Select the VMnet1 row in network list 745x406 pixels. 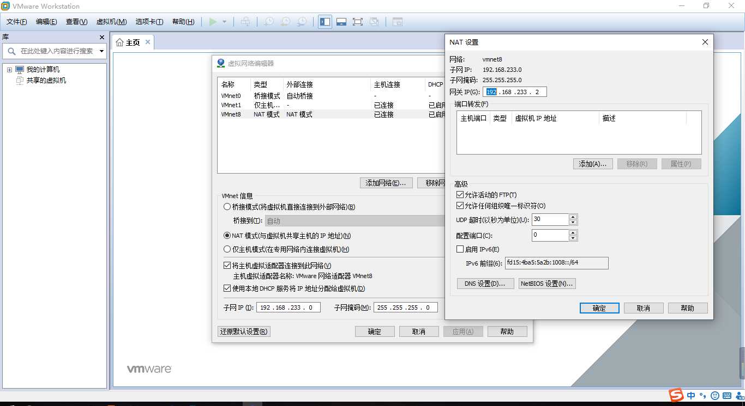click(331, 105)
